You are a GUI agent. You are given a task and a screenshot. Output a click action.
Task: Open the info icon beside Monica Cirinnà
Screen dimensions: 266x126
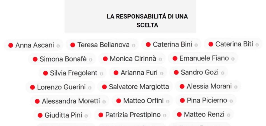click(x=160, y=59)
